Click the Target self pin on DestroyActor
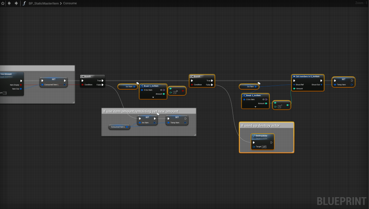Screen dimensions: 369x209 coord(254,147)
